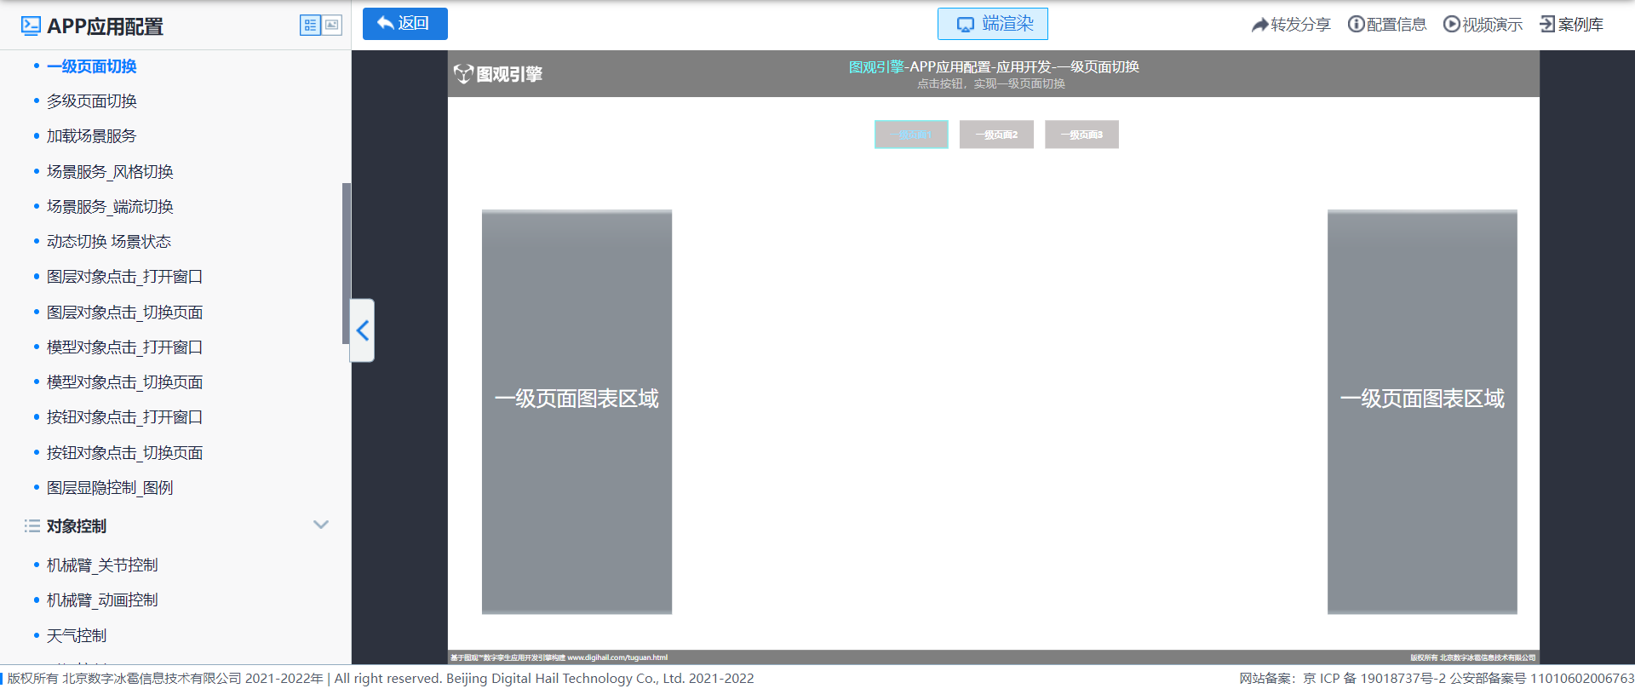
Task: Collapse the sidebar with the left chevron
Action: click(363, 330)
